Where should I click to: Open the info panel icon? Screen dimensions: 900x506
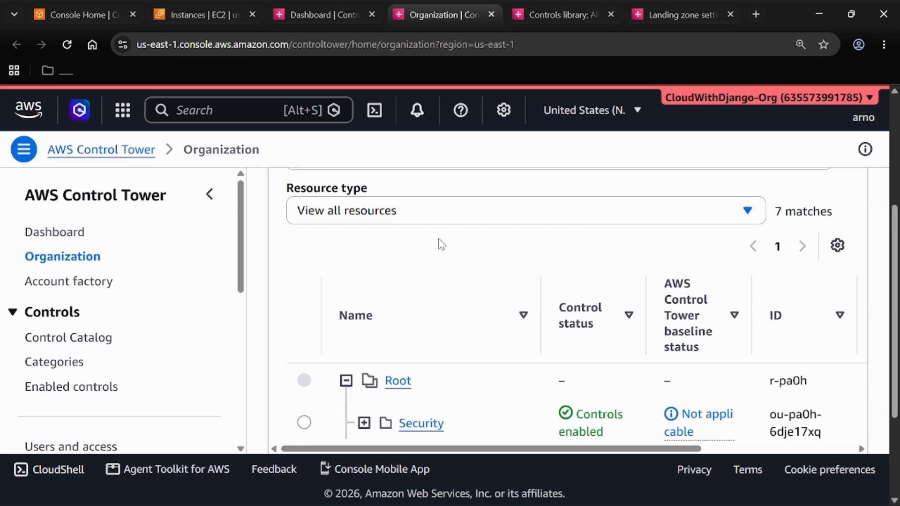pos(865,149)
